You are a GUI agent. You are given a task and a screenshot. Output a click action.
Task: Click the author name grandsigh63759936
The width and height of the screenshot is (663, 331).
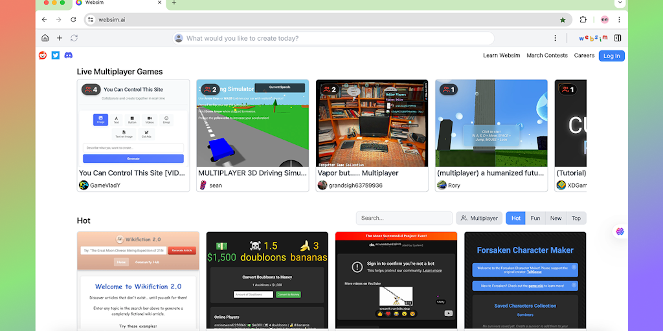[355, 186]
